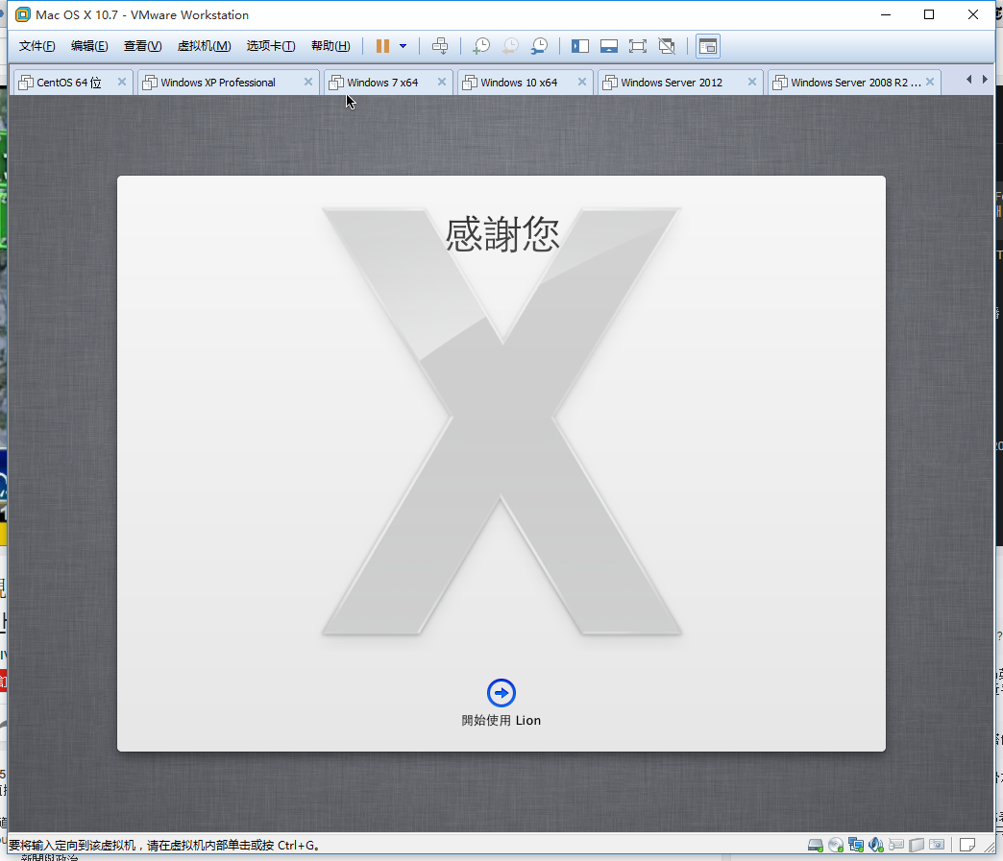Open the 编辑(E) menu
Image resolution: width=1003 pixels, height=861 pixels.
pyautogui.click(x=89, y=46)
